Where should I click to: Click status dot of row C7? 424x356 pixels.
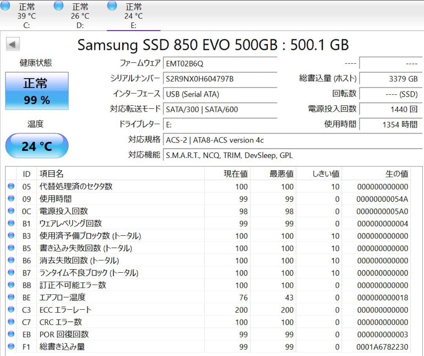pos(11,322)
